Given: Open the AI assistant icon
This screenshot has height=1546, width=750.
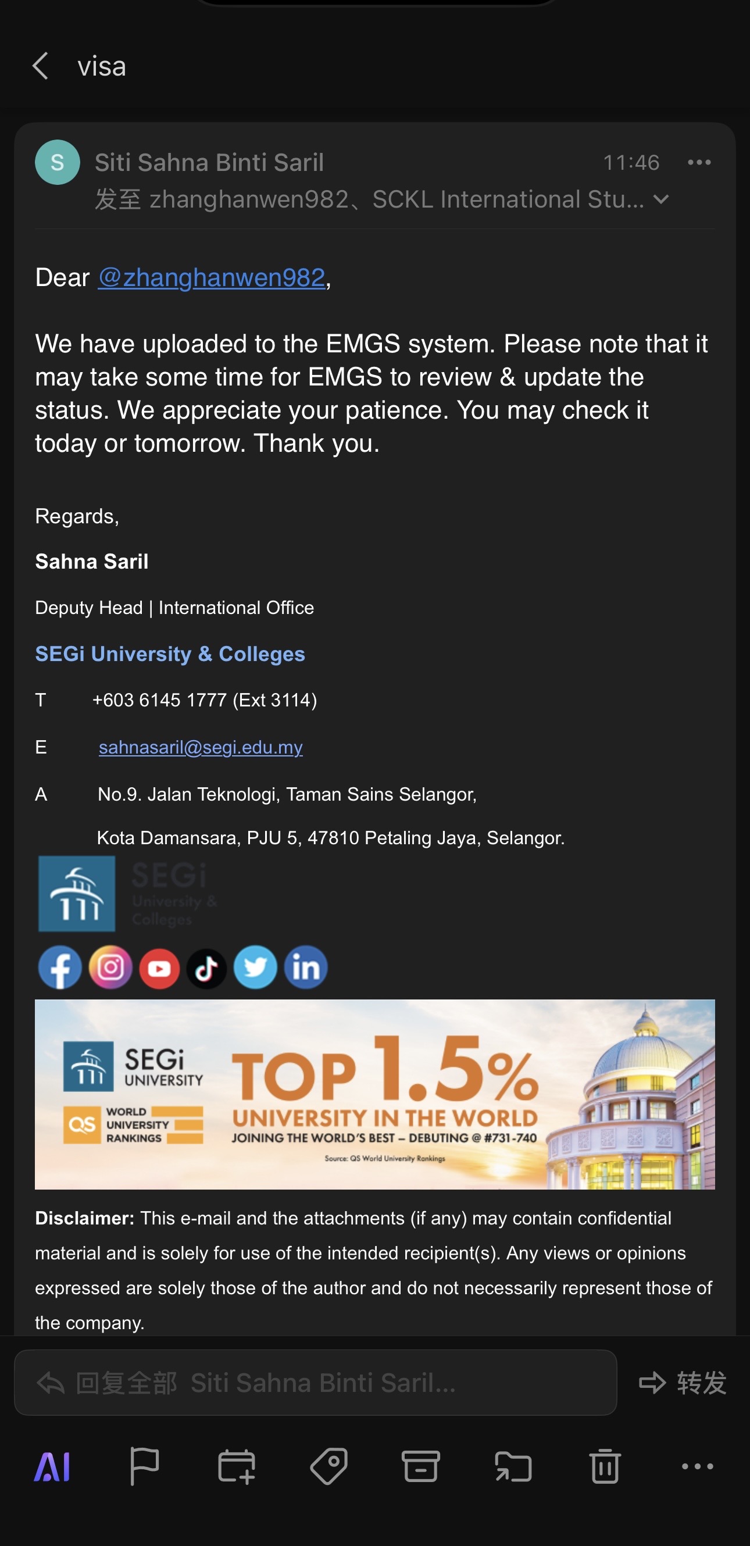Looking at the screenshot, I should click(53, 1468).
